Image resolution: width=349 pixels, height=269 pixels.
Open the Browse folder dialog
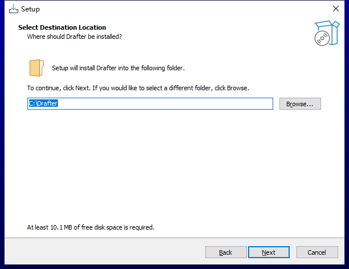[300, 103]
